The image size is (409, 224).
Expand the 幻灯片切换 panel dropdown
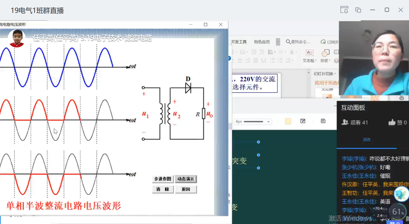click(x=335, y=74)
